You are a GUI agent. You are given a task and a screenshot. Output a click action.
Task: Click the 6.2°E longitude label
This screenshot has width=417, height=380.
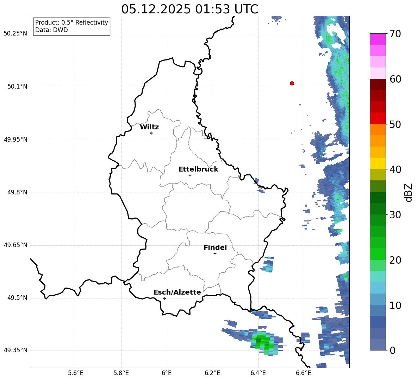tap(212, 373)
